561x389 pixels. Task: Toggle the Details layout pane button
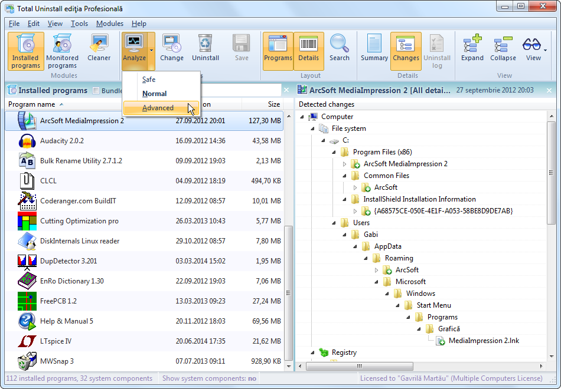point(308,51)
